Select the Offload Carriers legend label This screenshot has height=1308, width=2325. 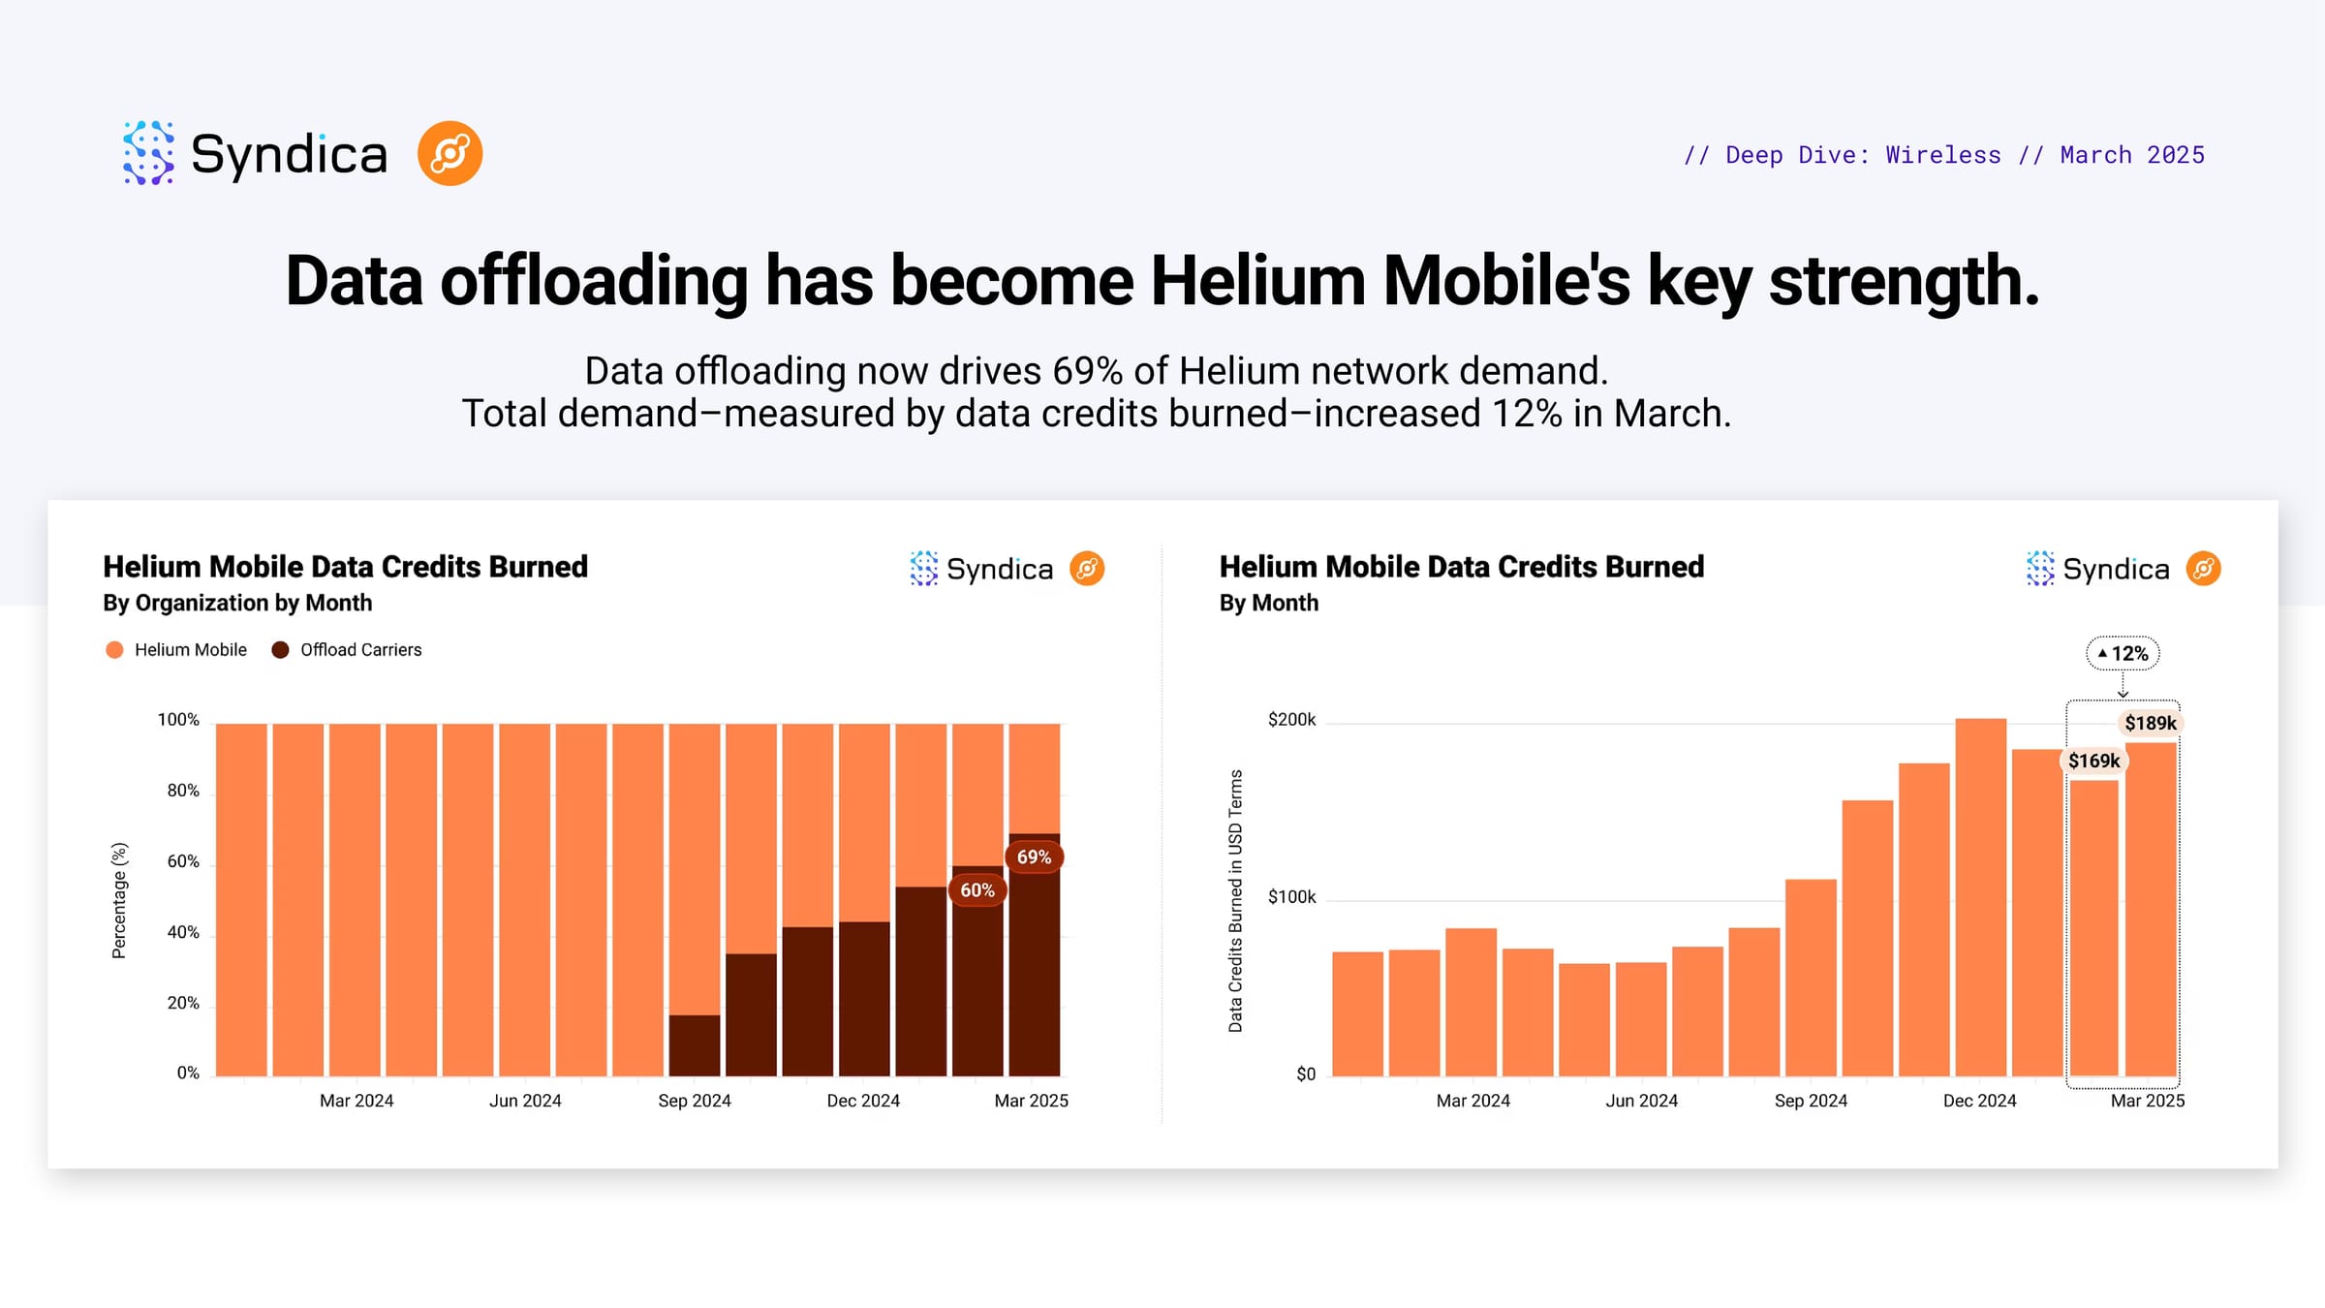pyautogui.click(x=360, y=650)
